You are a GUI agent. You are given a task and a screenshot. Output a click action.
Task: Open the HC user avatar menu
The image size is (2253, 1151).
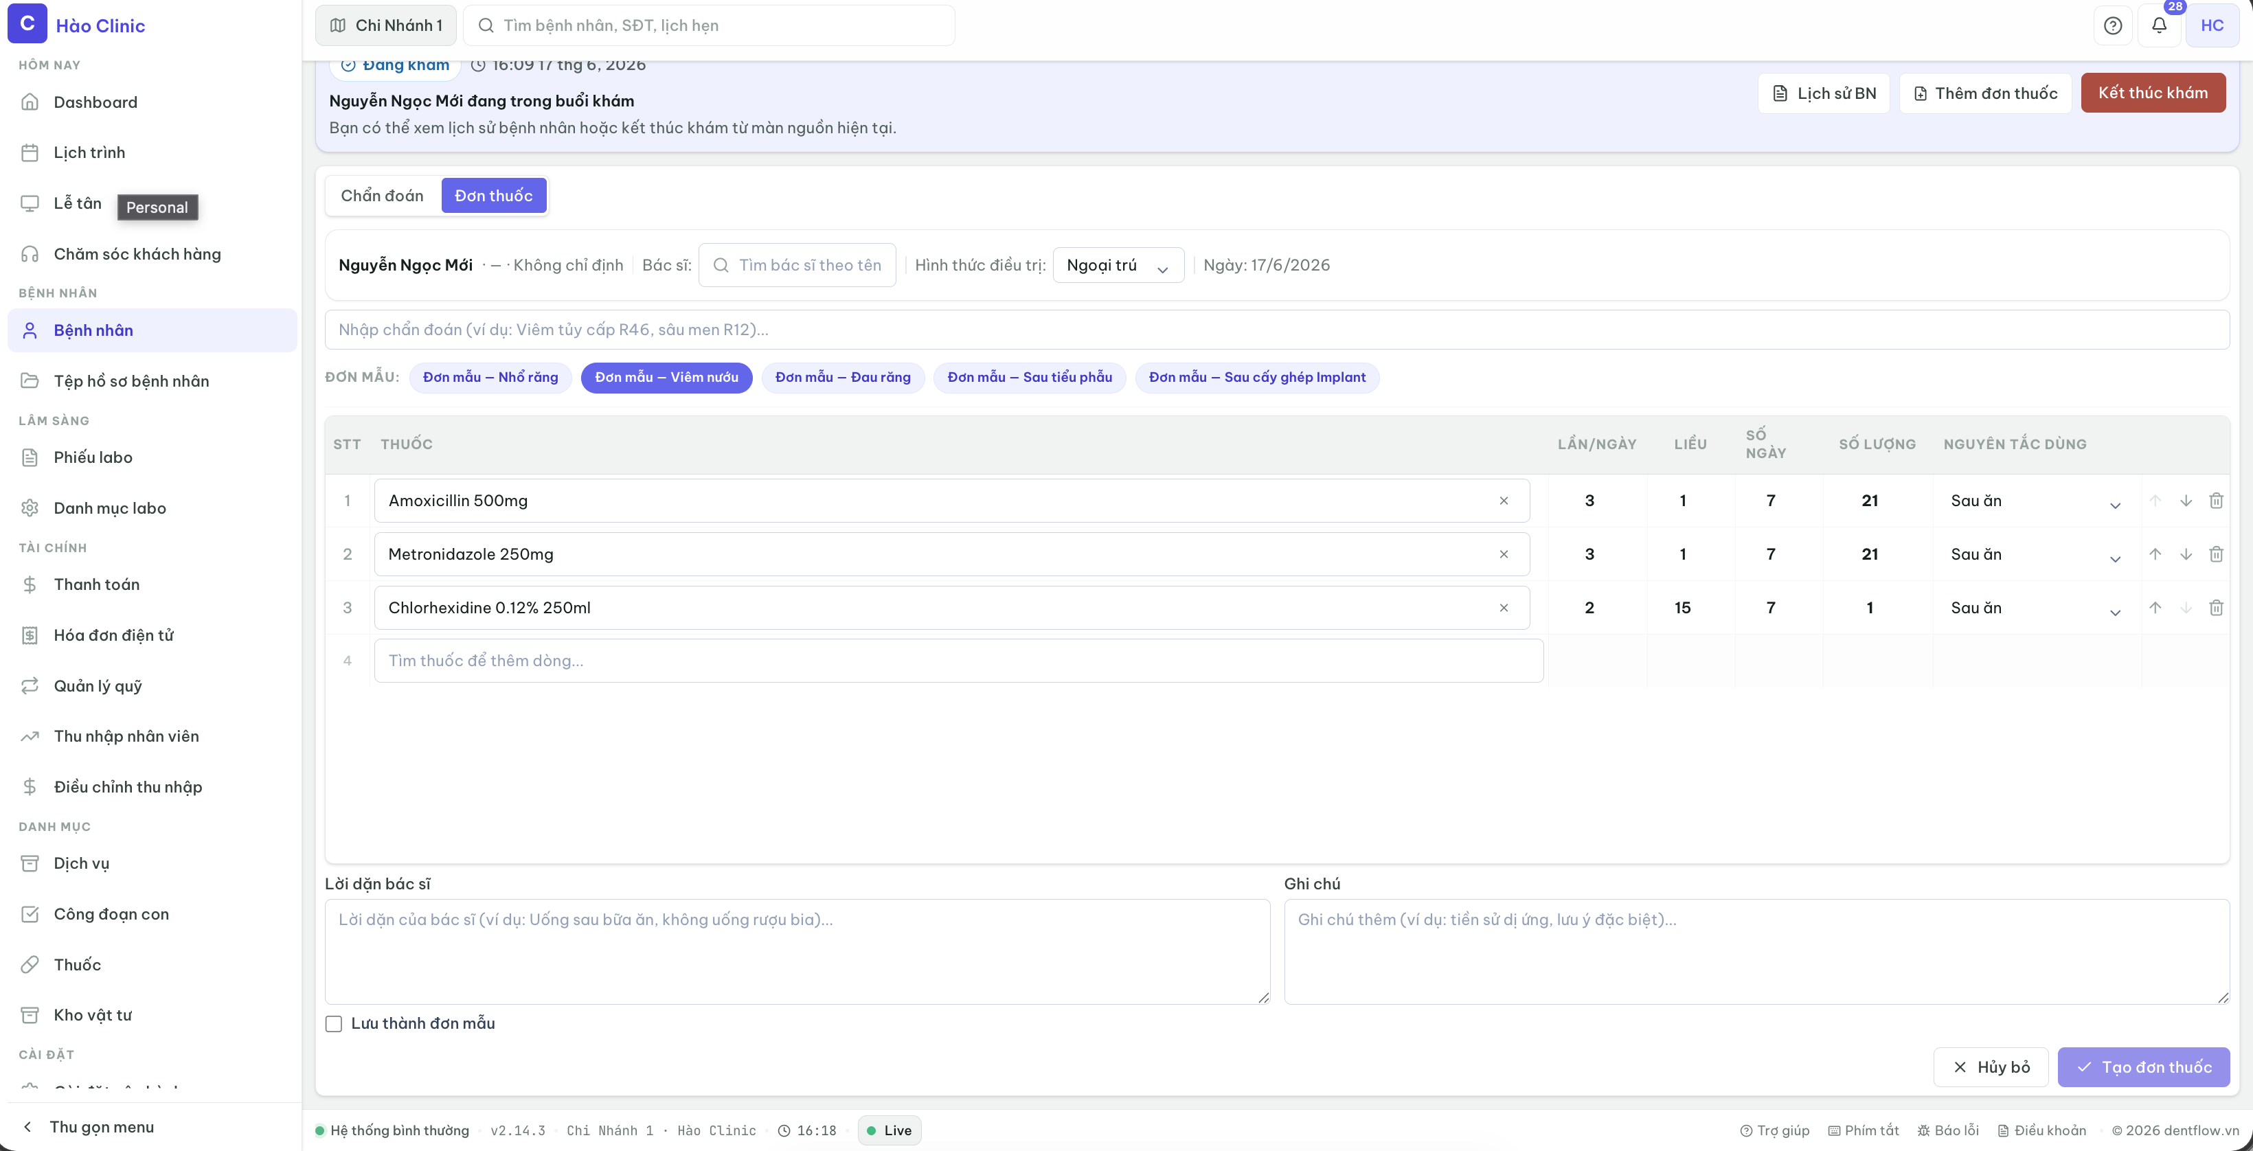[2212, 25]
